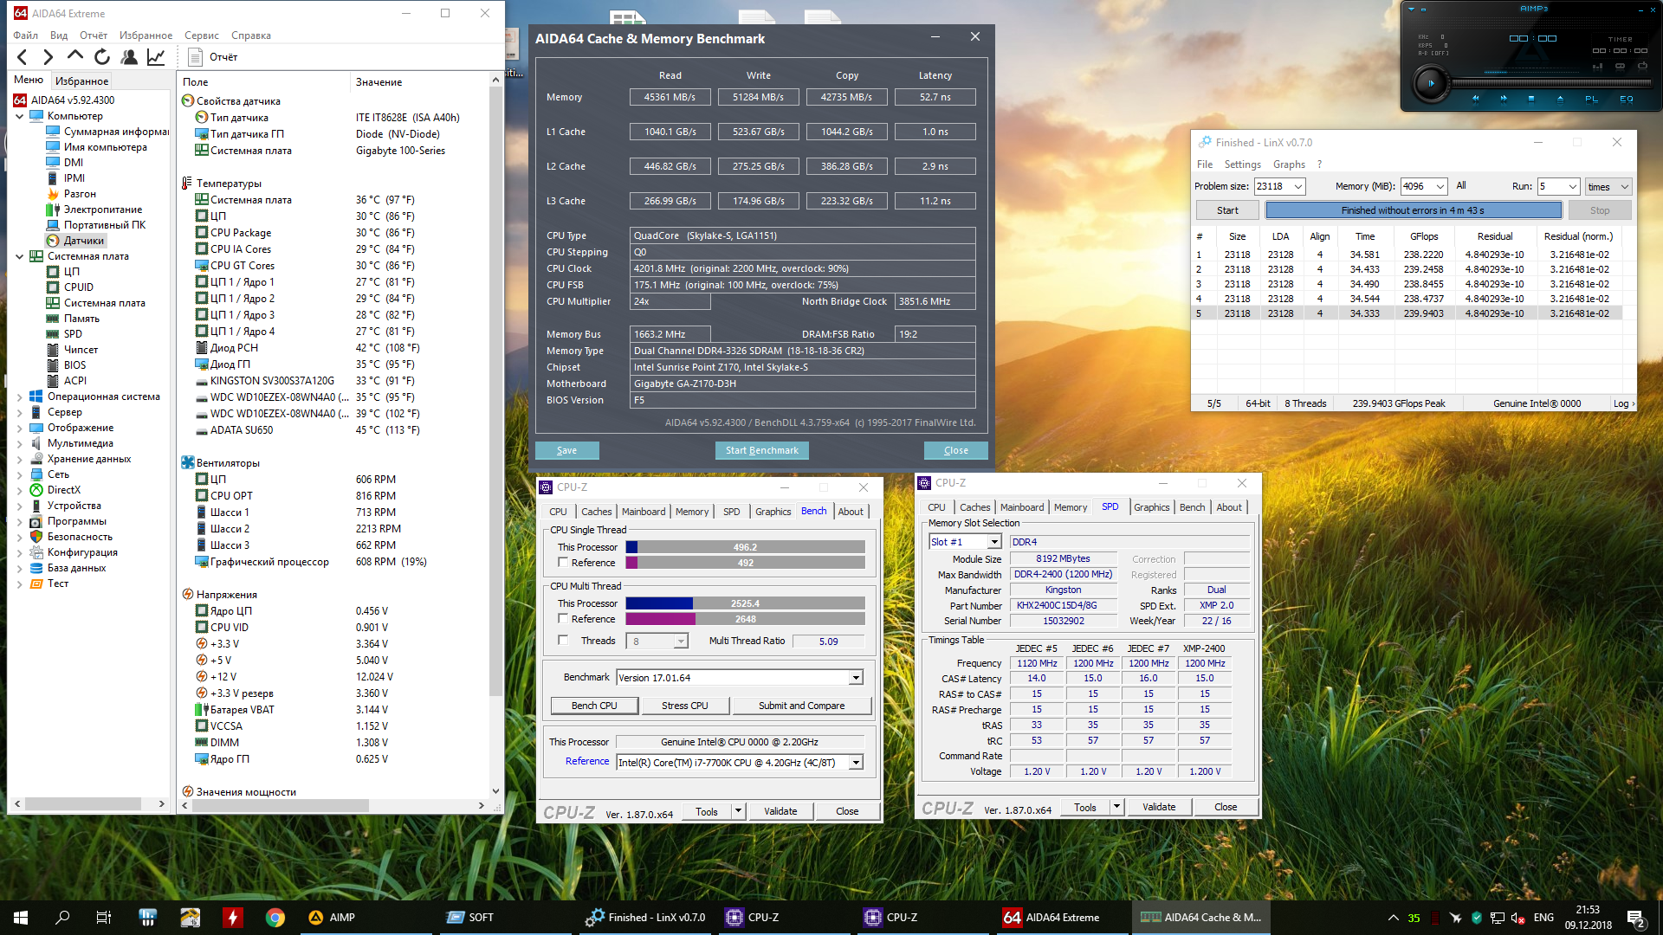Expand Операционная система tree node
Viewport: 1663px width, 935px height.
coord(20,397)
